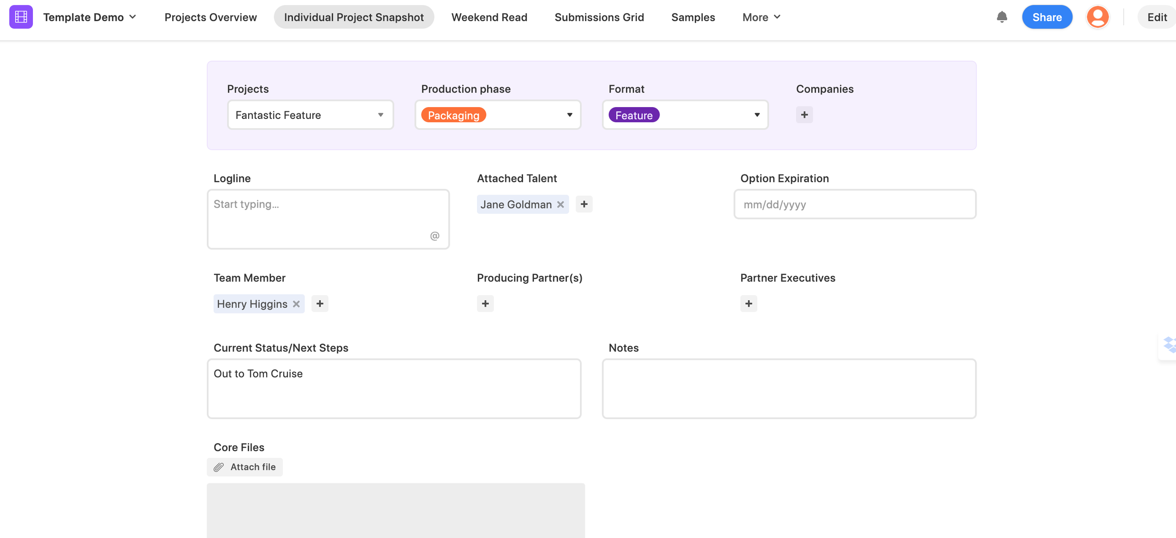Add a Producing Partner with plus
The image size is (1176, 538).
coord(485,304)
